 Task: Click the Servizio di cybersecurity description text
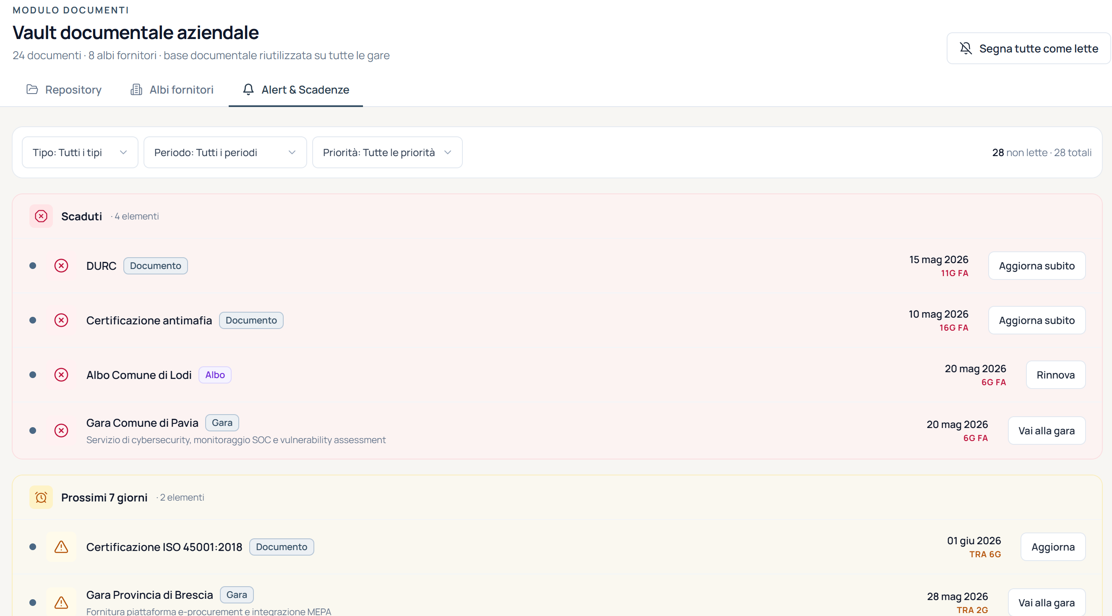coord(236,440)
